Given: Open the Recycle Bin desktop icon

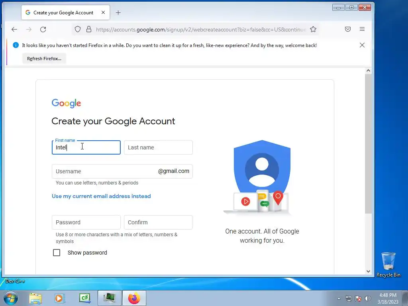Looking at the screenshot, I should [388, 265].
